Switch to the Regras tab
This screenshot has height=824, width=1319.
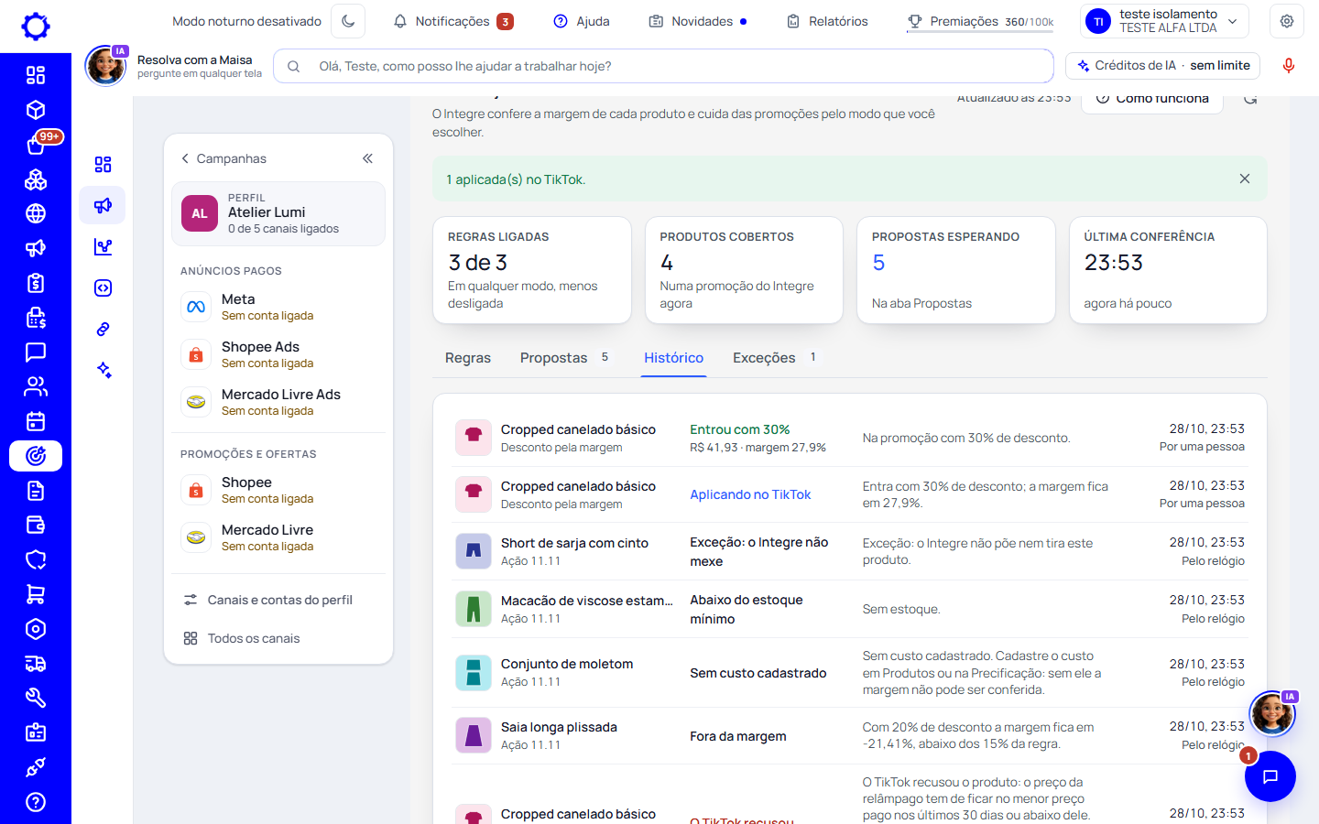pos(468,358)
